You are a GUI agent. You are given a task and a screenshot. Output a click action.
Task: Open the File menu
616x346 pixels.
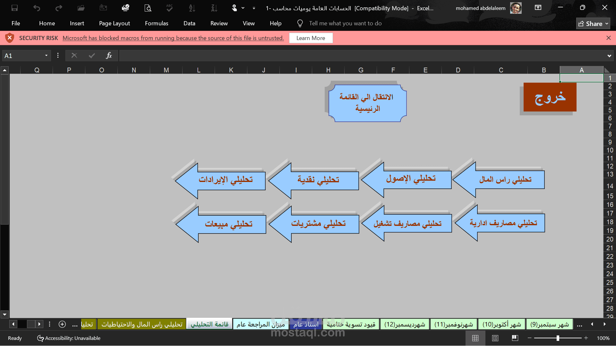[x=16, y=23]
